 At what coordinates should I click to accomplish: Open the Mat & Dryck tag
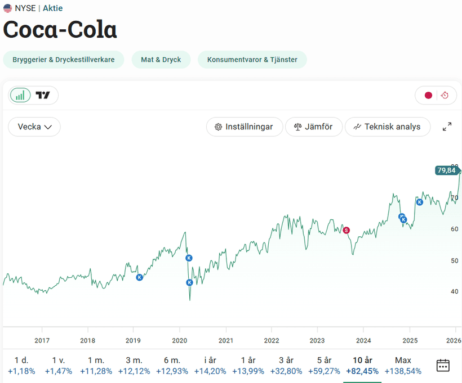tap(161, 59)
